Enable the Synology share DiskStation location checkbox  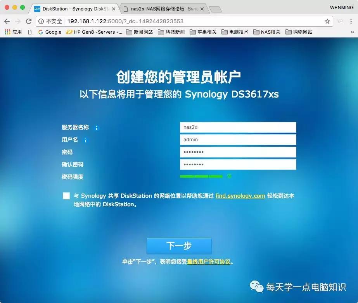(x=66, y=196)
